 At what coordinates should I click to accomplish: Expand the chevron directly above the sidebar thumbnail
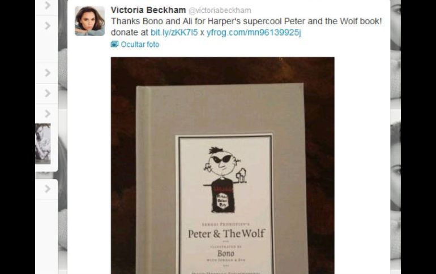tap(48, 114)
